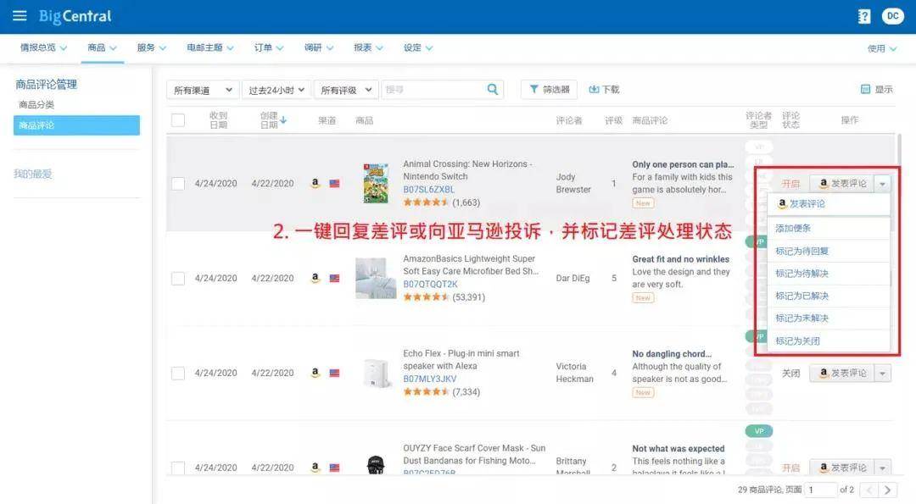Open the 所有渠道 channel dropdown
Viewport: 916px width, 504px height.
[203, 90]
